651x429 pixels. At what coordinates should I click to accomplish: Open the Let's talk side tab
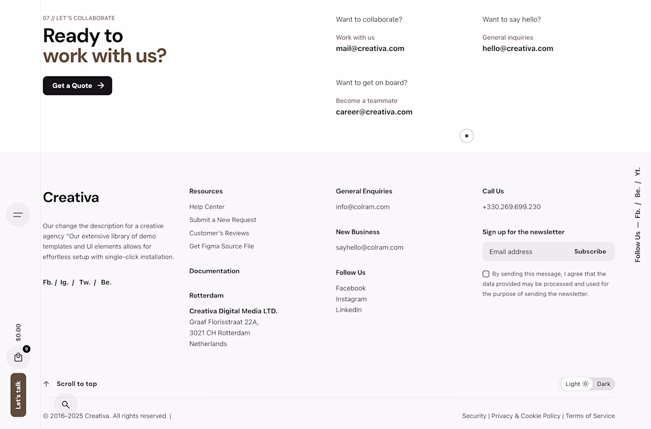tap(18, 395)
